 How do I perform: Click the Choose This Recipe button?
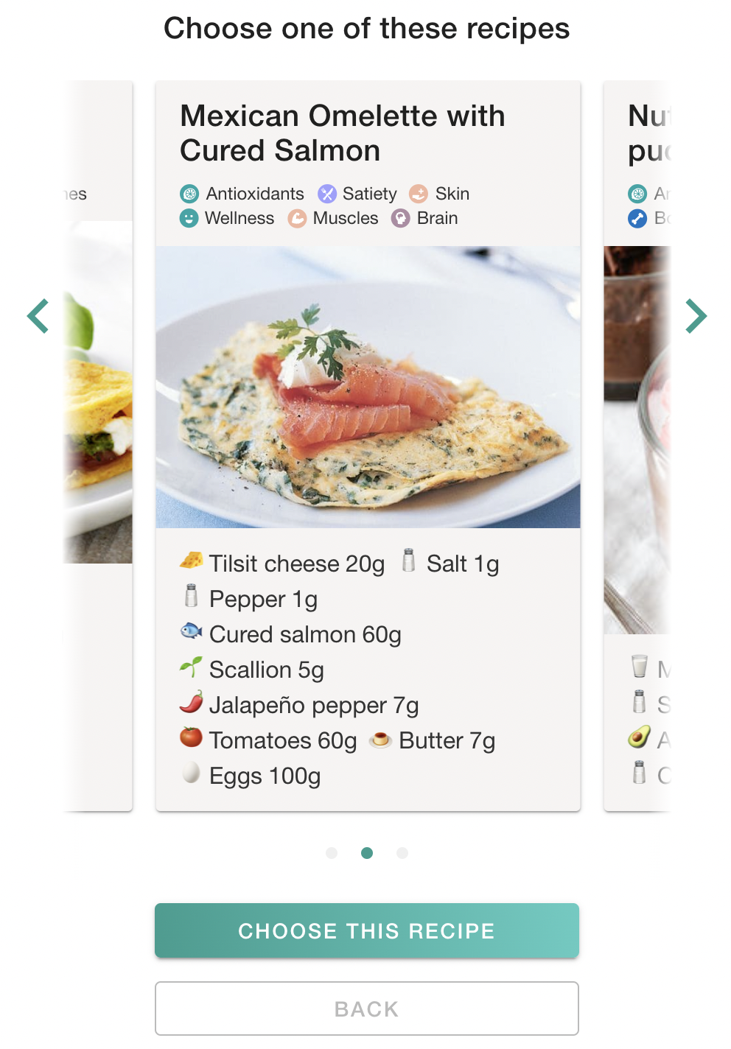367,930
